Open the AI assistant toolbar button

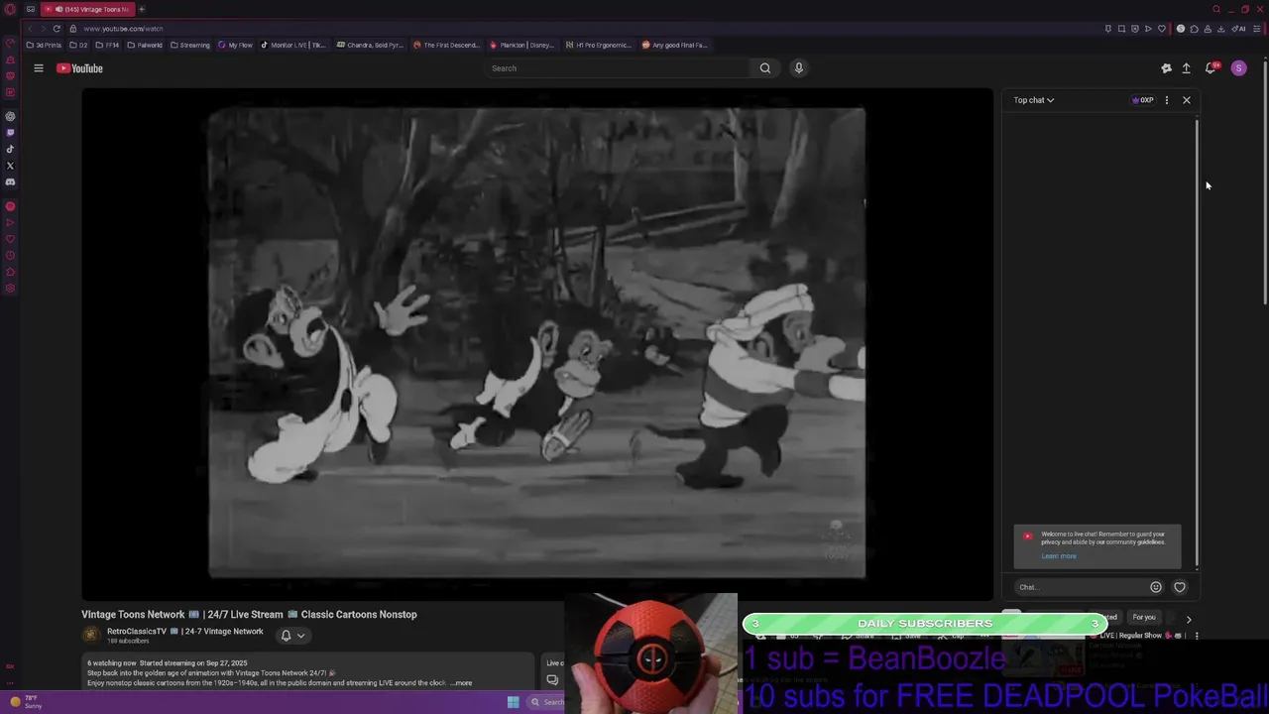pos(1239,29)
